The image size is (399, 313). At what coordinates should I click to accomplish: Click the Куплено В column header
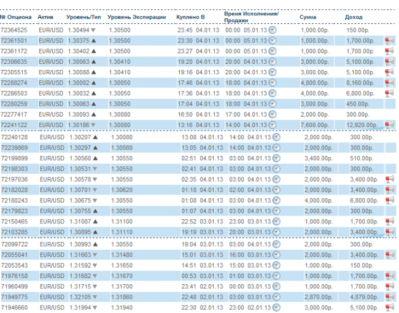coord(189,17)
